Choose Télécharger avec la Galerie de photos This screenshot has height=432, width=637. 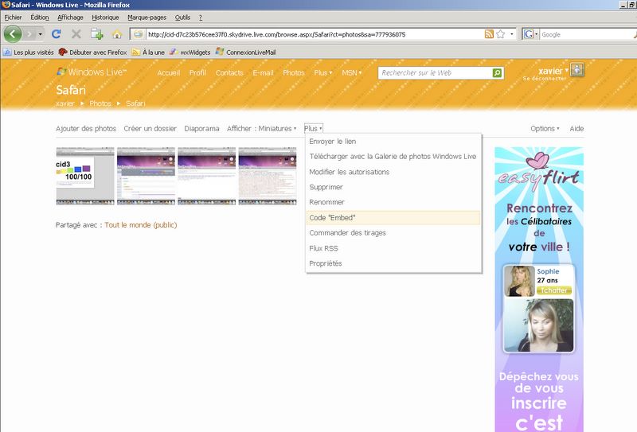(393, 156)
